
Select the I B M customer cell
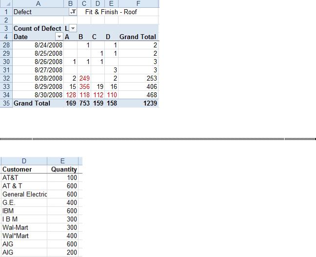[24, 219]
